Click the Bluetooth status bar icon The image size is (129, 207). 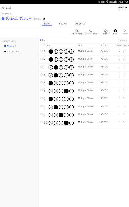point(99,2)
